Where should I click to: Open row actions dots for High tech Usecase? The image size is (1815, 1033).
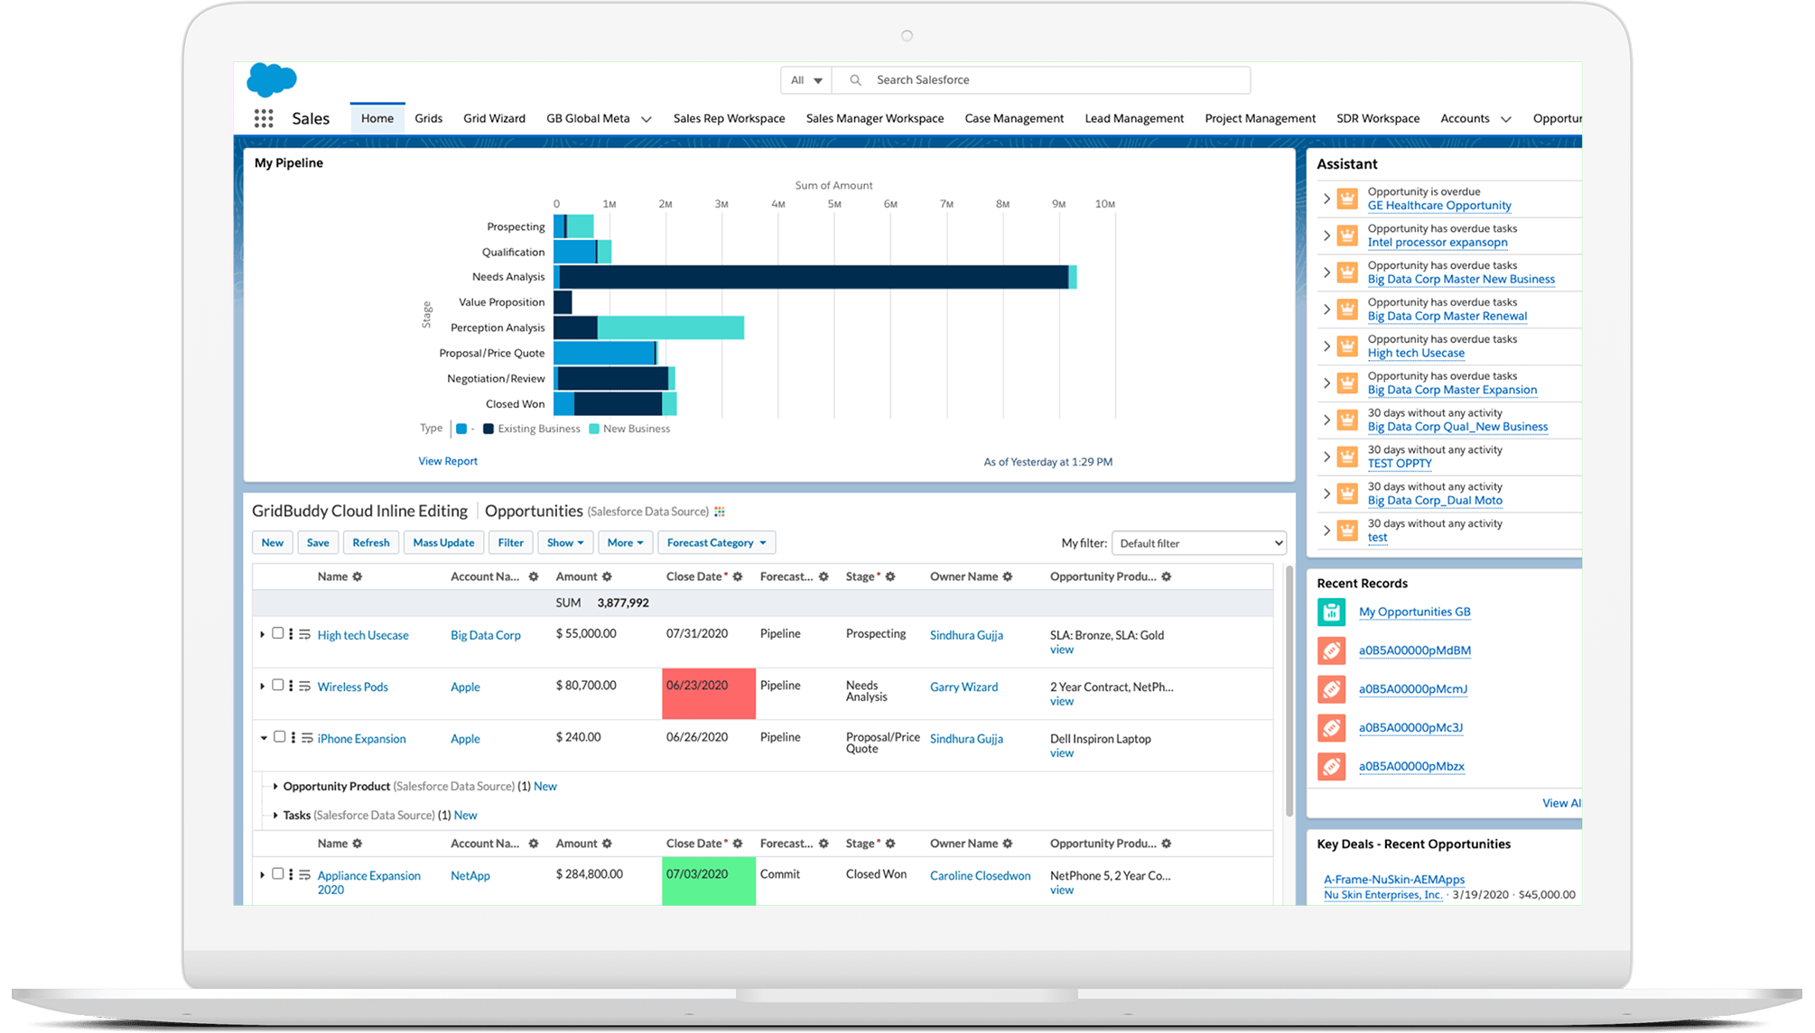(291, 634)
